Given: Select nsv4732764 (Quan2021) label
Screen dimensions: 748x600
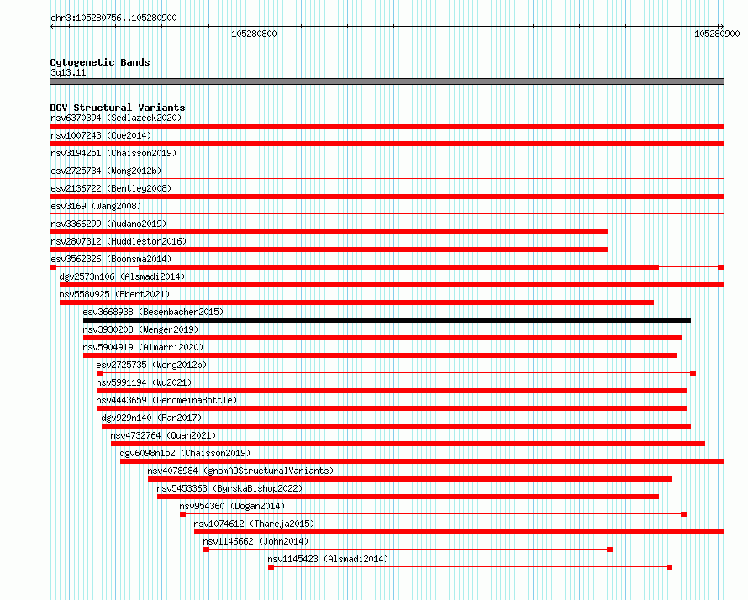Looking at the screenshot, I should point(163,435).
